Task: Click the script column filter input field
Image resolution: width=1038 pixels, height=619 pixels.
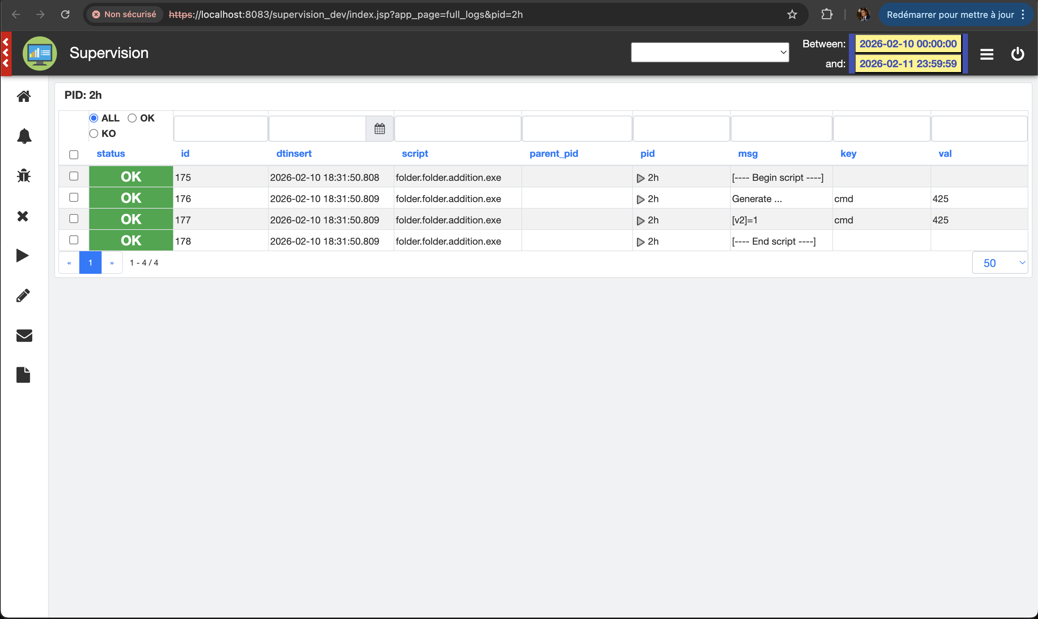Action: [457, 128]
